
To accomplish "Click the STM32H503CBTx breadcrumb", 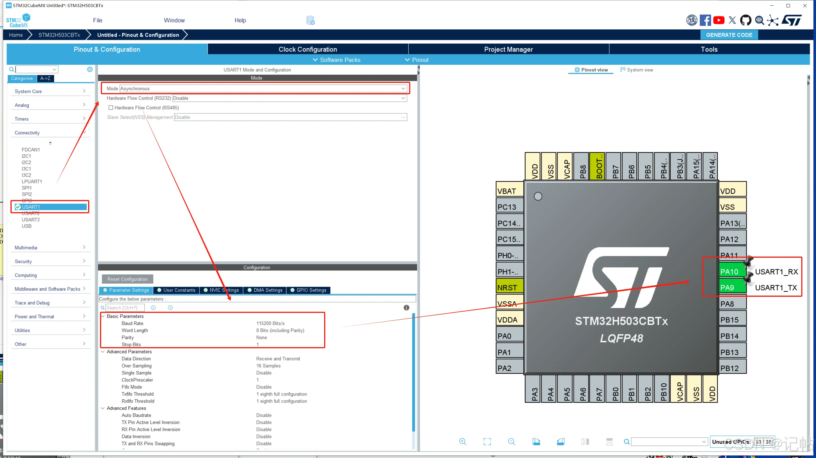I will [x=59, y=35].
